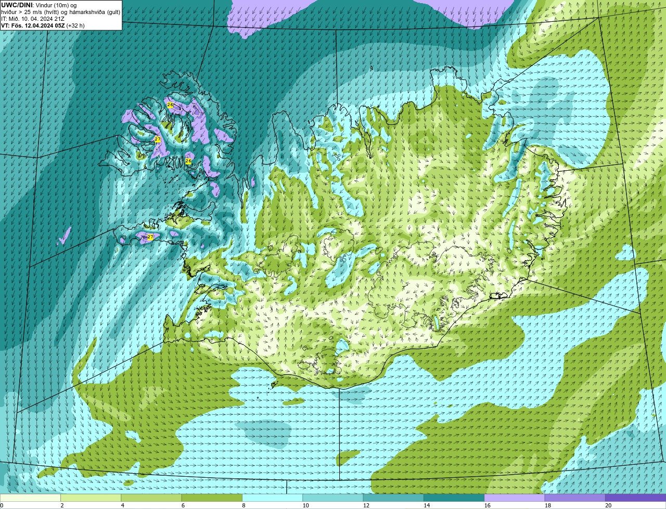The image size is (666, 509).
Task: Click the legend scale label "18"
Action: click(547, 505)
